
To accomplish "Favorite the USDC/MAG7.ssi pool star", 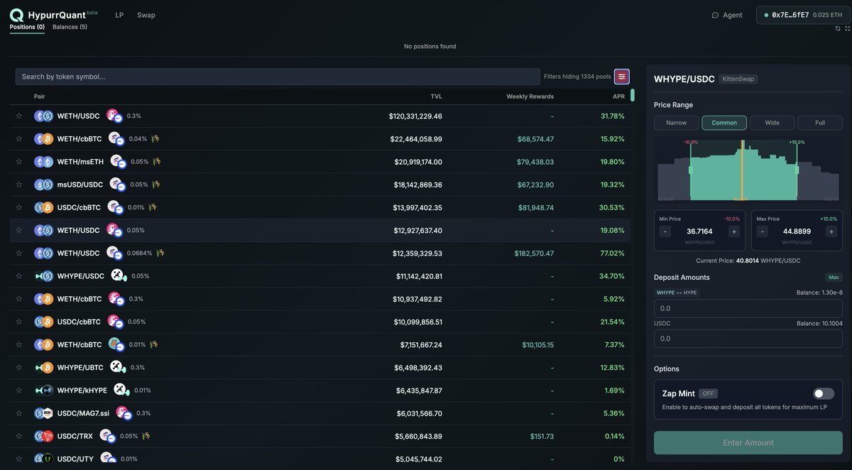I will (19, 413).
